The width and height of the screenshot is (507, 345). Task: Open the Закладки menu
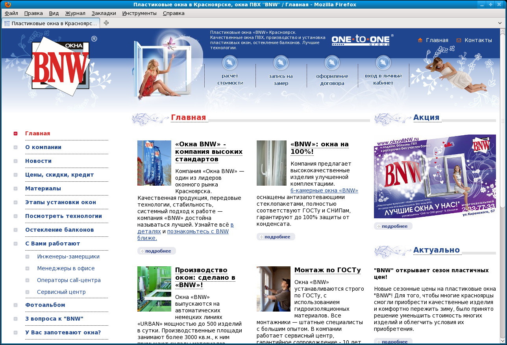point(104,13)
